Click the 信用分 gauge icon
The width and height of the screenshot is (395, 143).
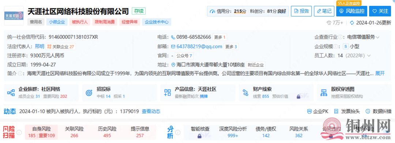[x=212, y=11]
